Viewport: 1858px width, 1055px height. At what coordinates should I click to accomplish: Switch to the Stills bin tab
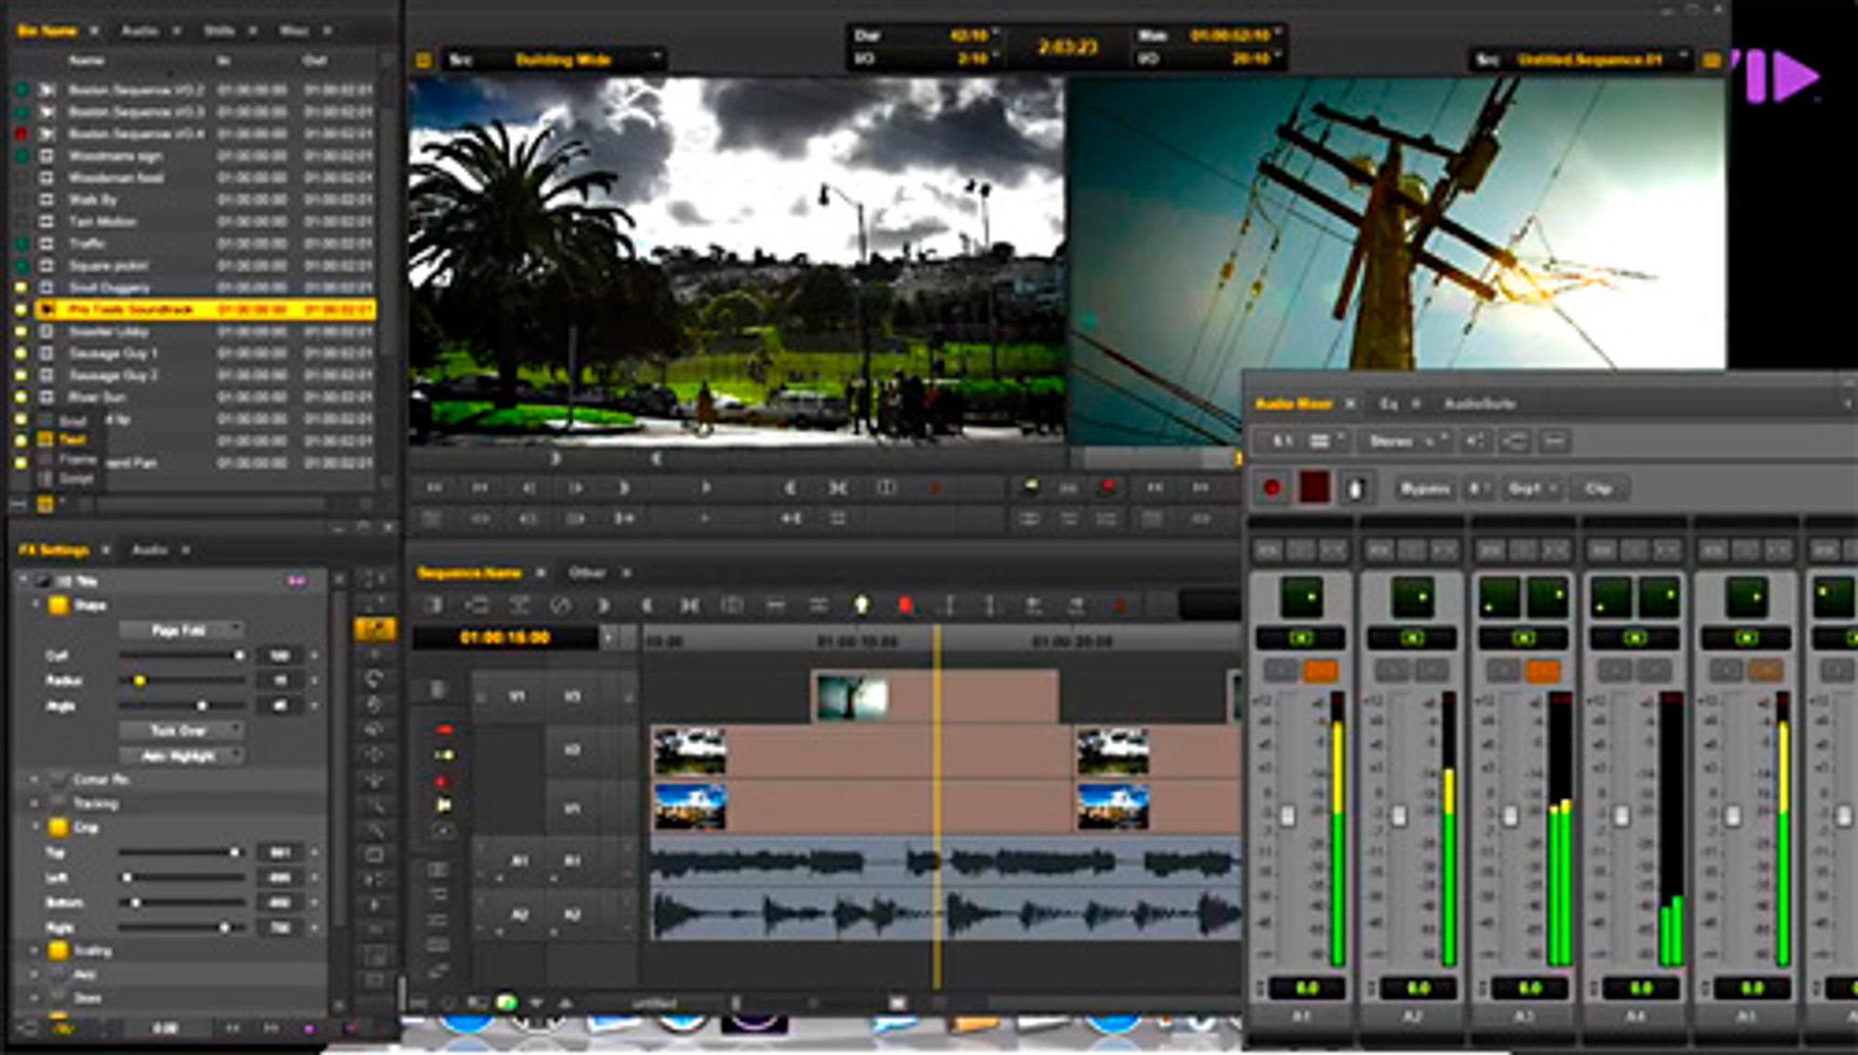219,31
